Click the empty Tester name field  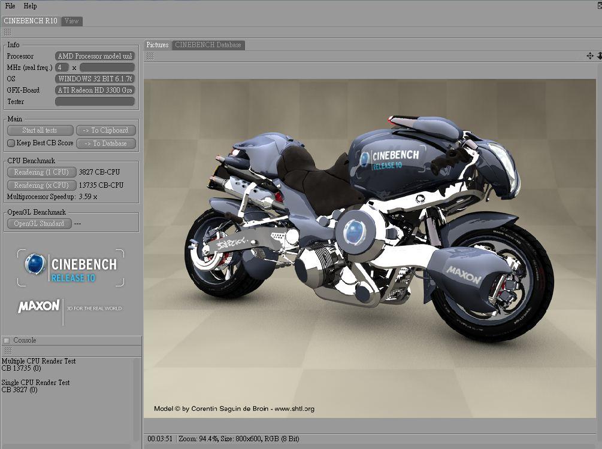pos(95,101)
